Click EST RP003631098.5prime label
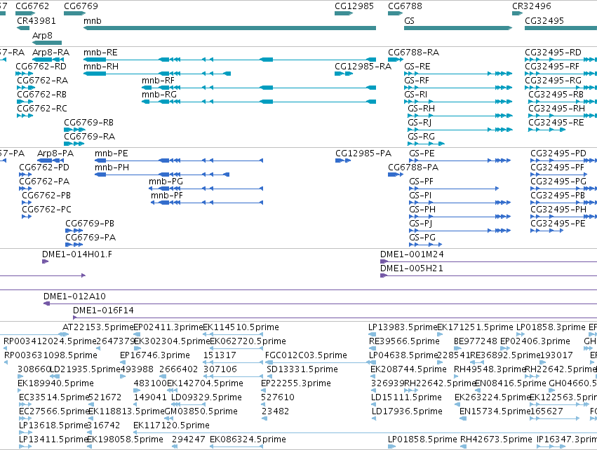This screenshot has height=450, width=597. 51,355
